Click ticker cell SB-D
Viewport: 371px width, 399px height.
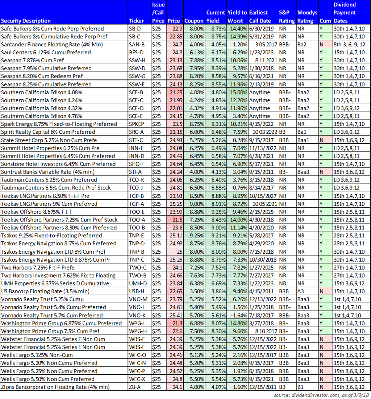(x=139, y=29)
